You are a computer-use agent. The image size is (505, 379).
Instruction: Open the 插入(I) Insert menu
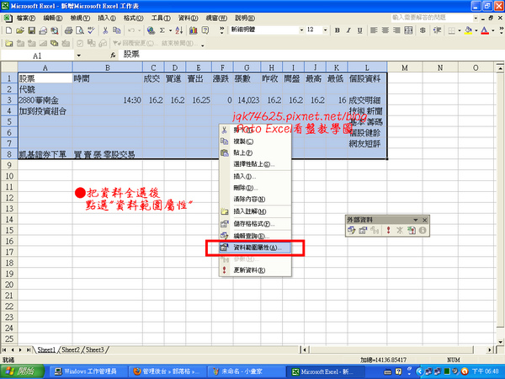(x=107, y=18)
